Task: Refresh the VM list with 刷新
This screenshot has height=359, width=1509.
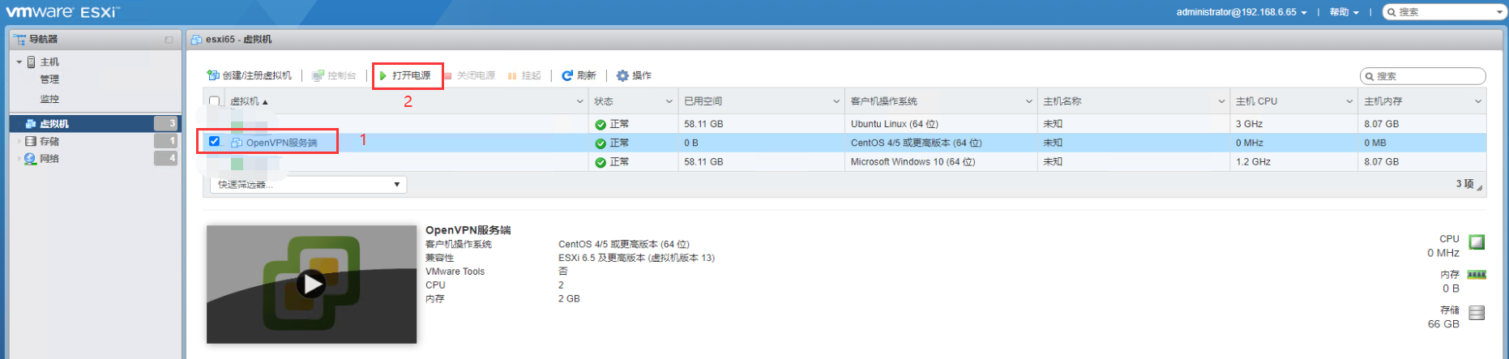Action: [x=579, y=75]
